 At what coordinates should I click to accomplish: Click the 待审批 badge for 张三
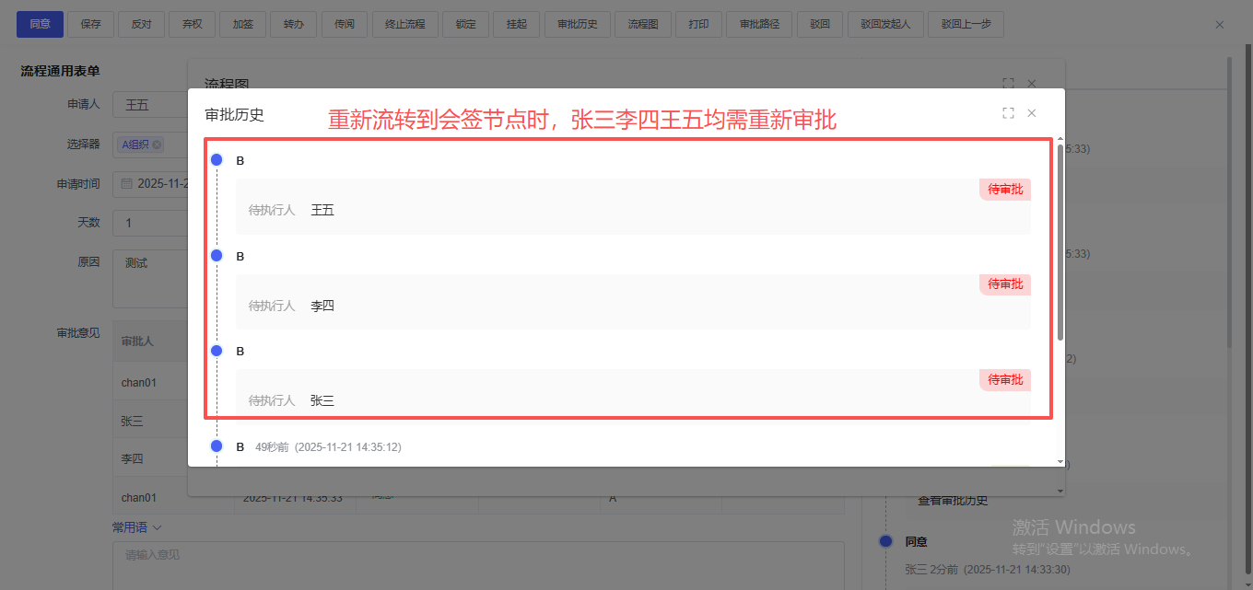1005,380
